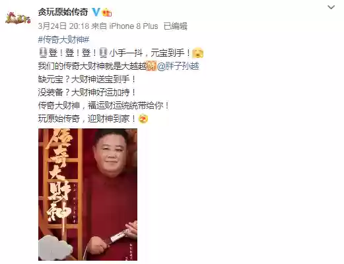This screenshot has height=264, width=344.
Task: Open the 3月24日 20:18 timestamp link
Action: pos(63,26)
